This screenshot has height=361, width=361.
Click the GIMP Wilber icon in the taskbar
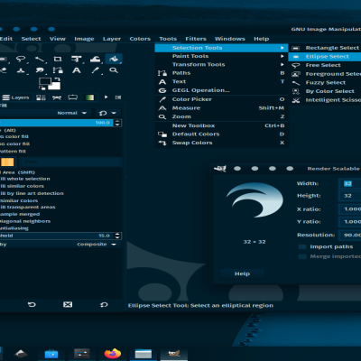173,353
